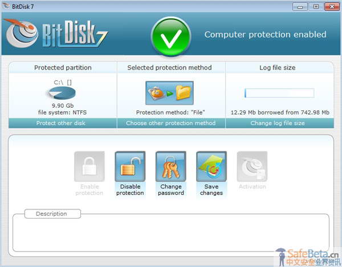Select Protect other disk
This screenshot has height=267, width=342.
pyautogui.click(x=63, y=123)
